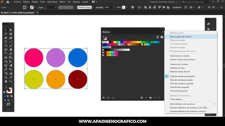Switch Muestras panel to thumbnail grid view

click(162, 37)
